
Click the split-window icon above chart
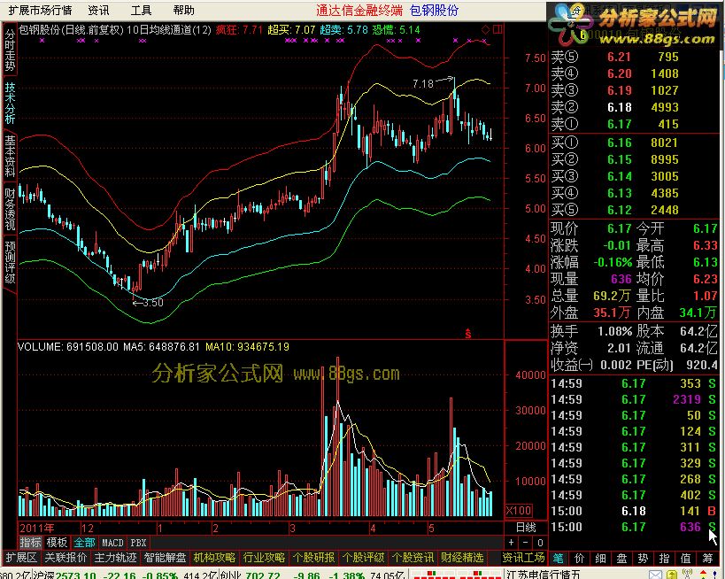tap(498, 30)
